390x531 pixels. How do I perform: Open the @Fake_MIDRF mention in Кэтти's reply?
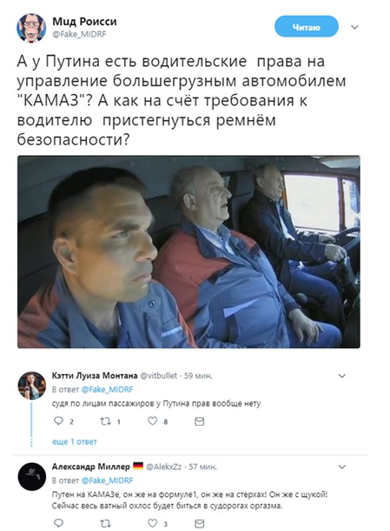108,389
